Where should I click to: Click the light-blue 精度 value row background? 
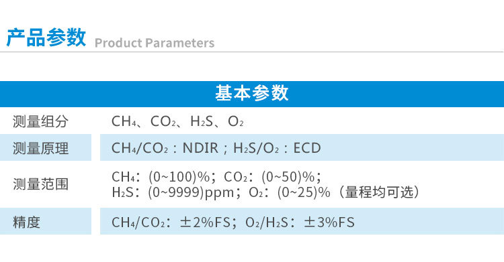(302, 221)
